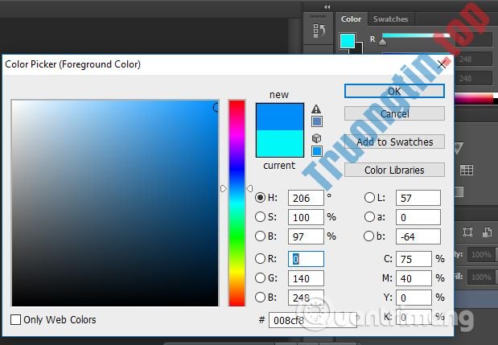Click the S saturation input field

point(306,217)
